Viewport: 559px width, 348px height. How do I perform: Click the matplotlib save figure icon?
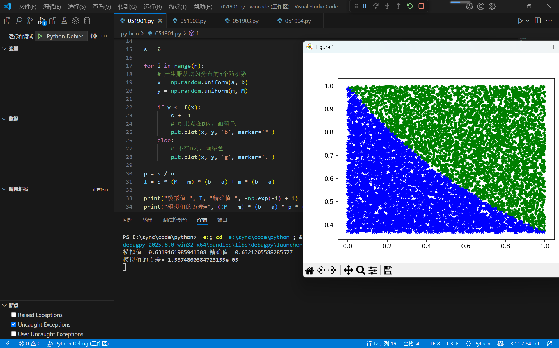coord(388,270)
